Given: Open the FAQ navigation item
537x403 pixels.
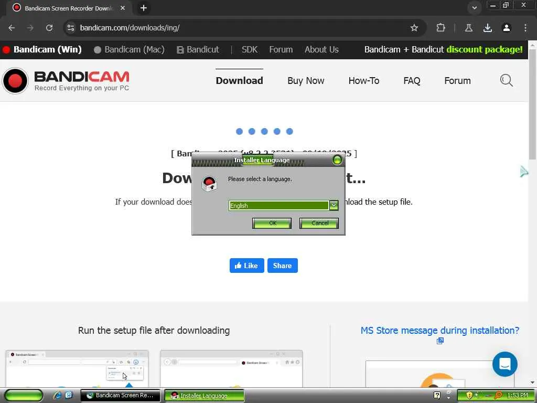Looking at the screenshot, I should (412, 81).
